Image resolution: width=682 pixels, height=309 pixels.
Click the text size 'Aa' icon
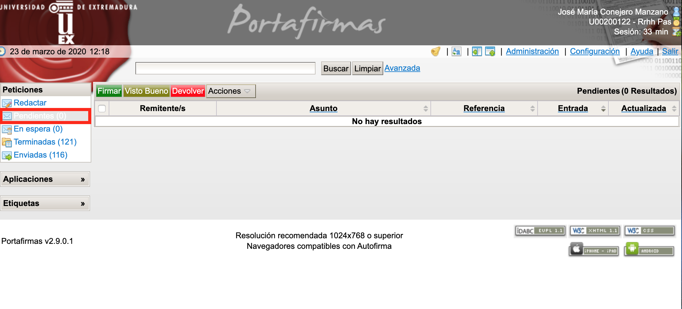coord(456,52)
